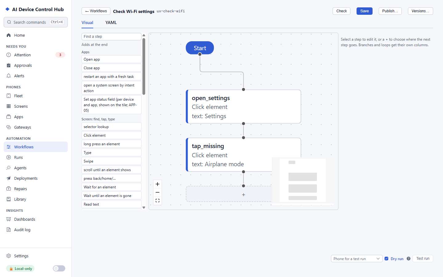
Task: Click the Check button
Action: click(341, 11)
